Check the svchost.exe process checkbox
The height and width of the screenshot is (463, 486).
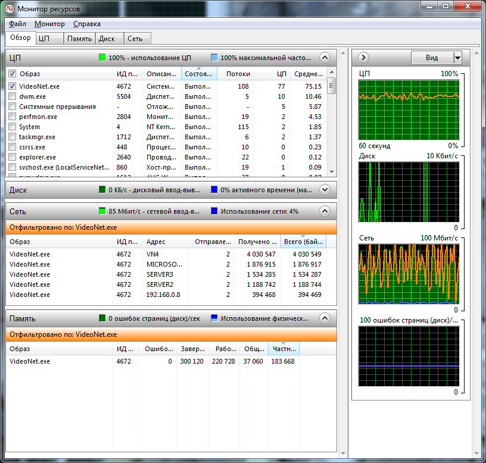(12, 167)
